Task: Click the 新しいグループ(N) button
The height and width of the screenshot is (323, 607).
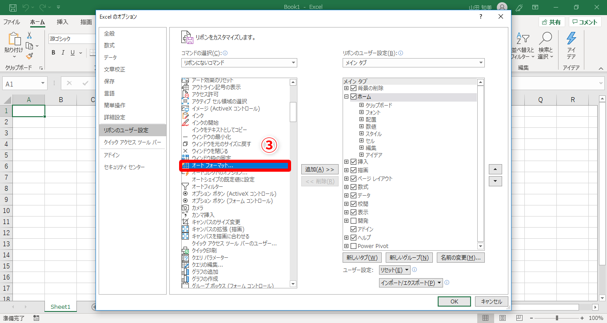Action: 409,258
